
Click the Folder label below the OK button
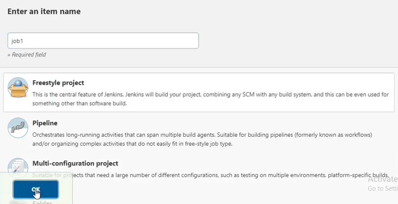42,202
